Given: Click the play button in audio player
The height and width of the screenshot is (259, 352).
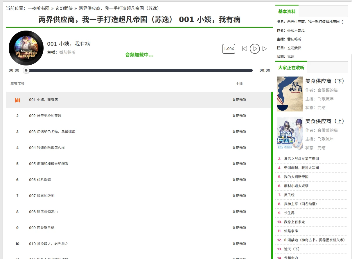Looking at the screenshot, I should tap(255, 49).
